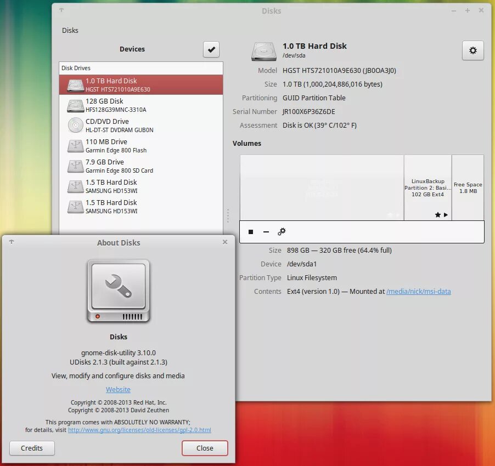Select the 7.9 GB Garmin SD Card drive

(x=141, y=166)
